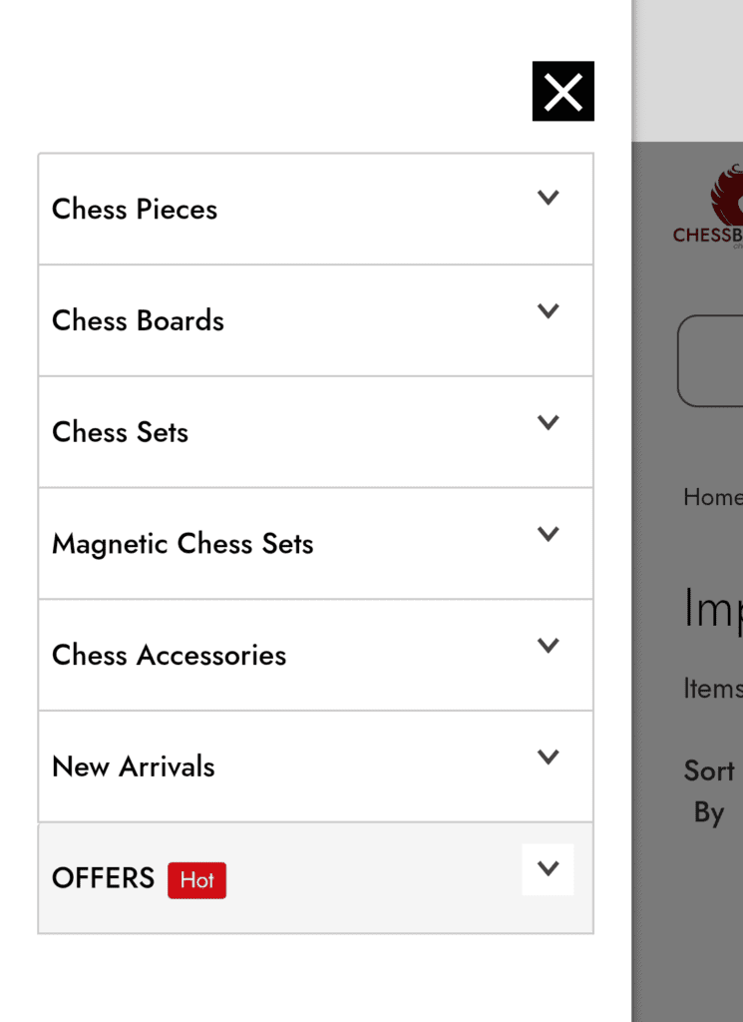
Task: Click the red Hot badge
Action: [196, 880]
